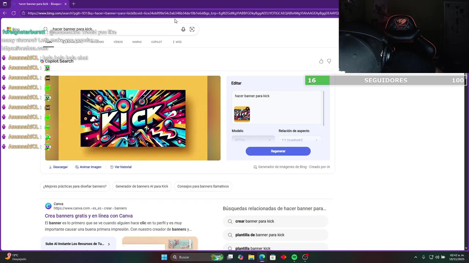The width and height of the screenshot is (469, 263).
Task: Open Microsoft Store from taskbar
Action: tap(273, 257)
